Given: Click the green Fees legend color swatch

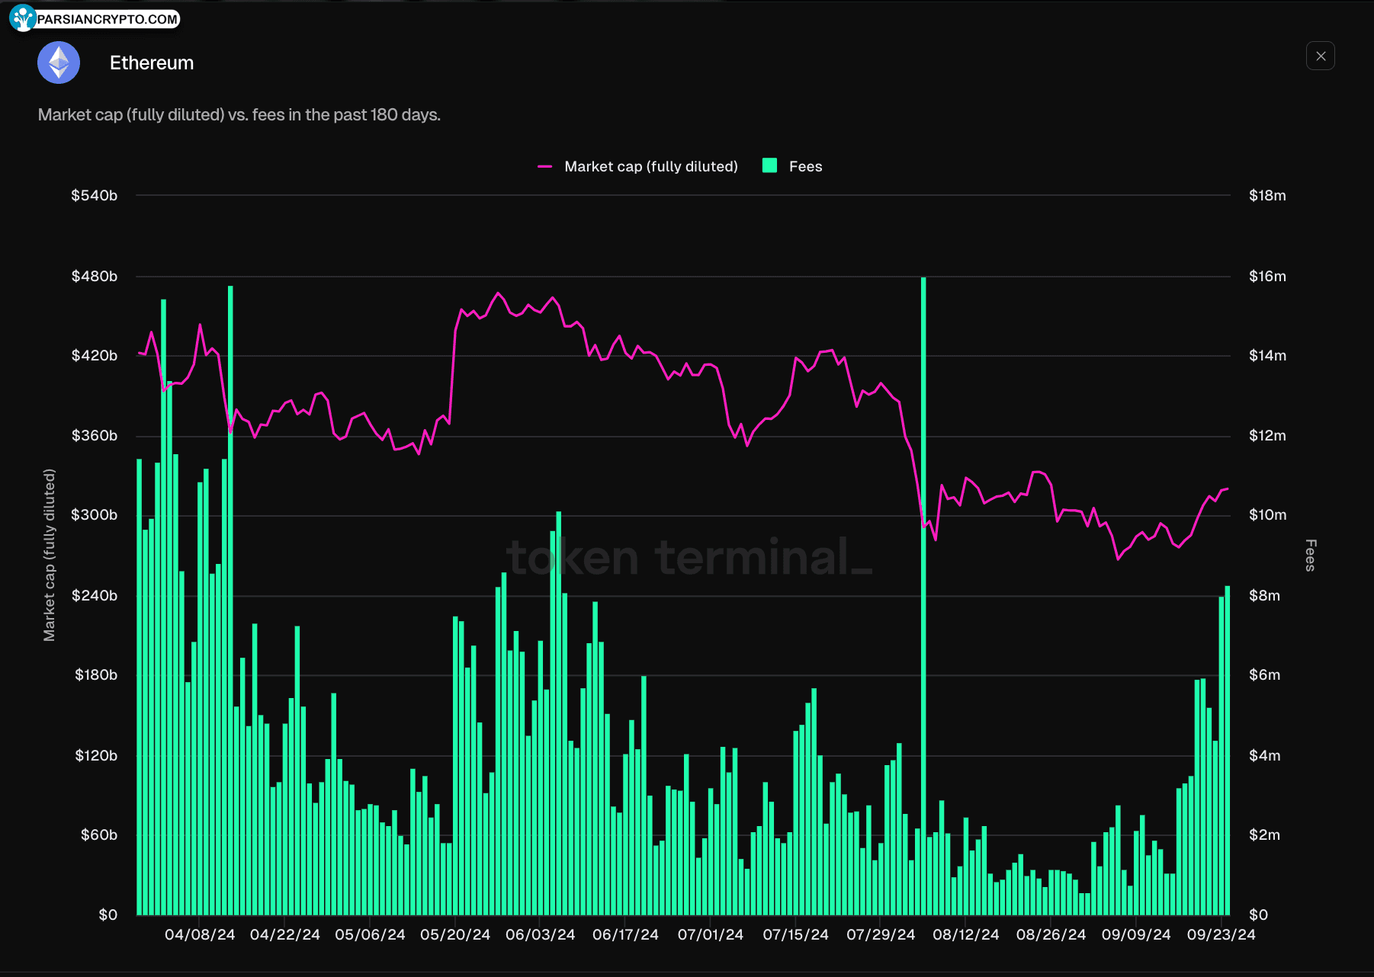Looking at the screenshot, I should pyautogui.click(x=769, y=165).
